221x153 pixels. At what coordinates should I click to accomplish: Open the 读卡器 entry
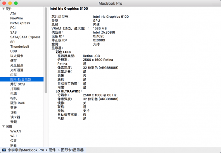(x=15, y=117)
